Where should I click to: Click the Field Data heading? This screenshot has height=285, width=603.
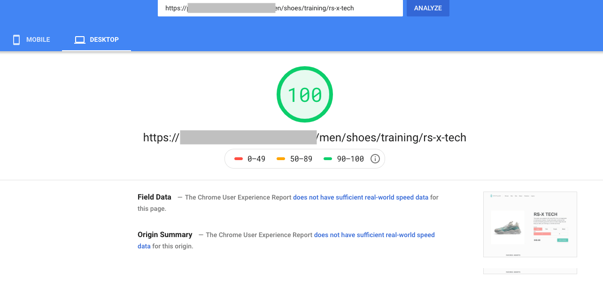point(154,197)
